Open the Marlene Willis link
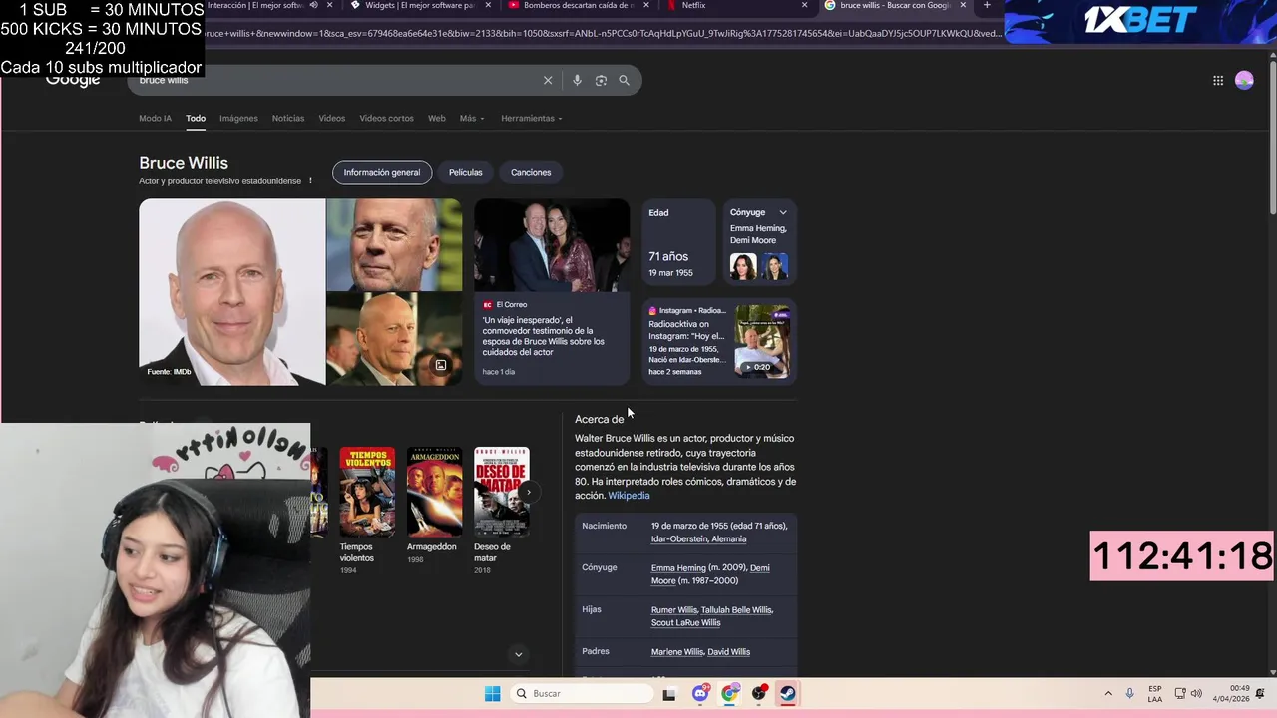 677,652
